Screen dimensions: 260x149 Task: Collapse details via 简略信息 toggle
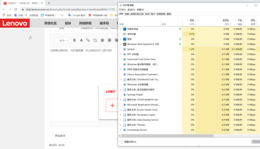pos(128,142)
